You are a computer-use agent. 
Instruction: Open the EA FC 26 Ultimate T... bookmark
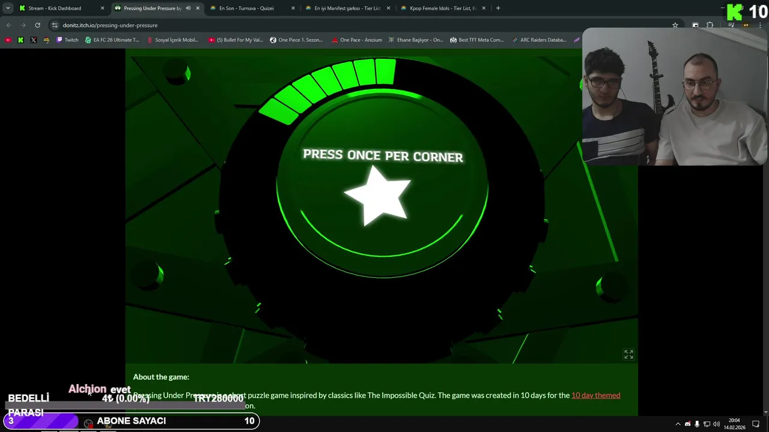pos(112,40)
